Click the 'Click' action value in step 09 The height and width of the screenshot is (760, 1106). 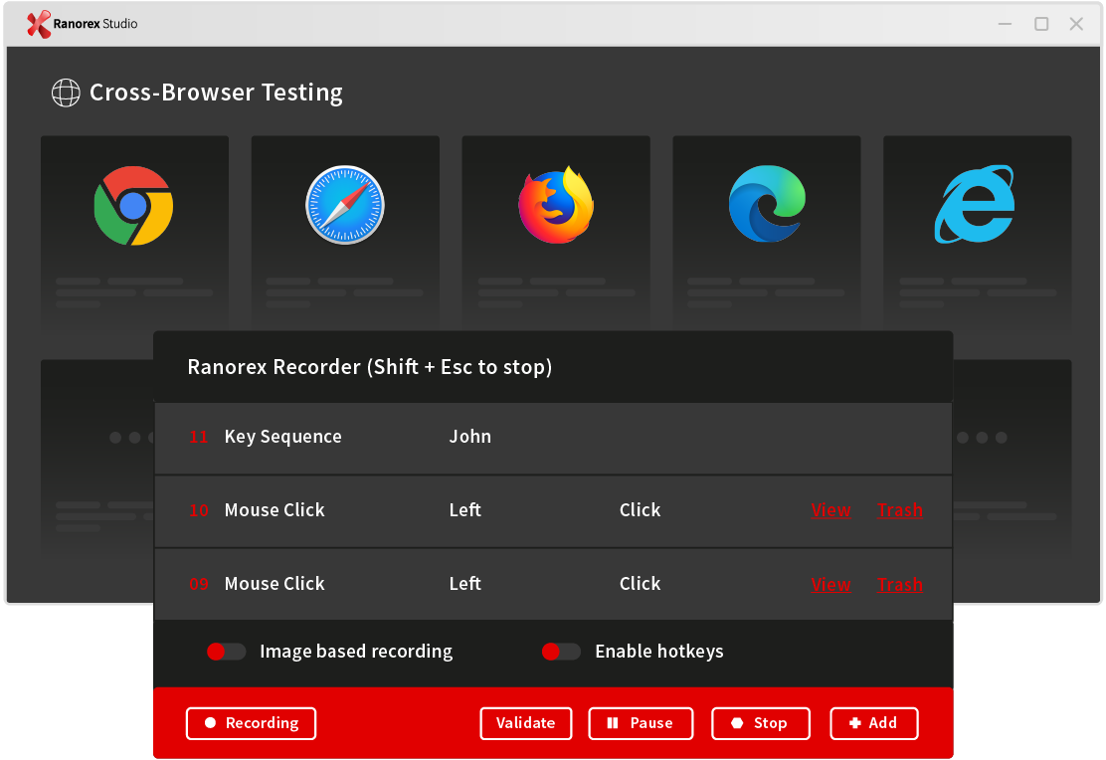pos(640,584)
